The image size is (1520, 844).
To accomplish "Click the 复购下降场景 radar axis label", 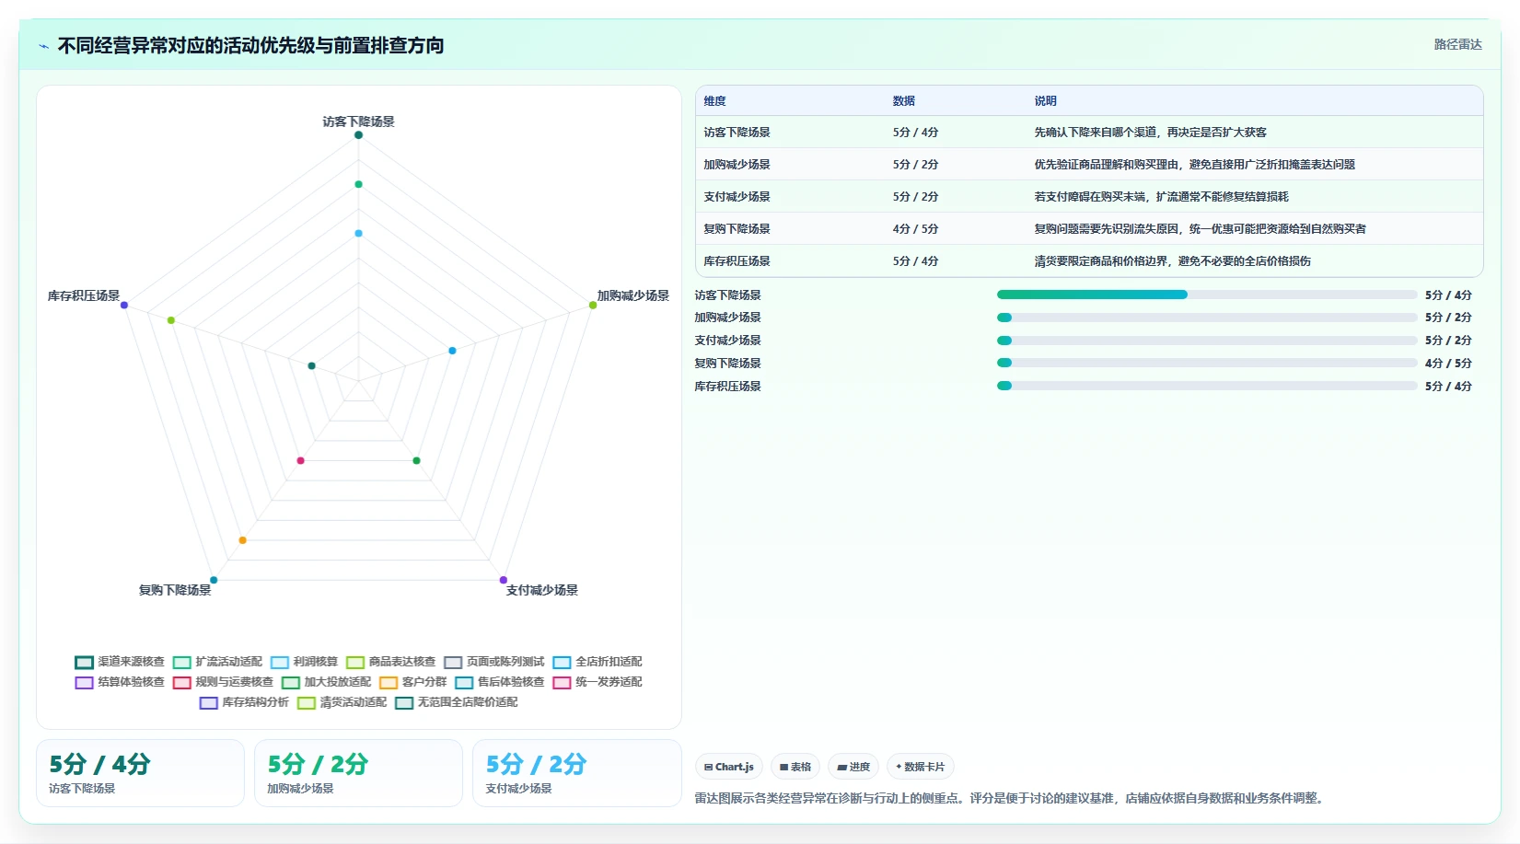I will (175, 590).
